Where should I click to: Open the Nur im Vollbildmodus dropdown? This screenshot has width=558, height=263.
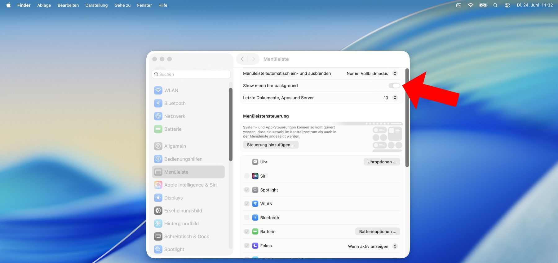(372, 73)
